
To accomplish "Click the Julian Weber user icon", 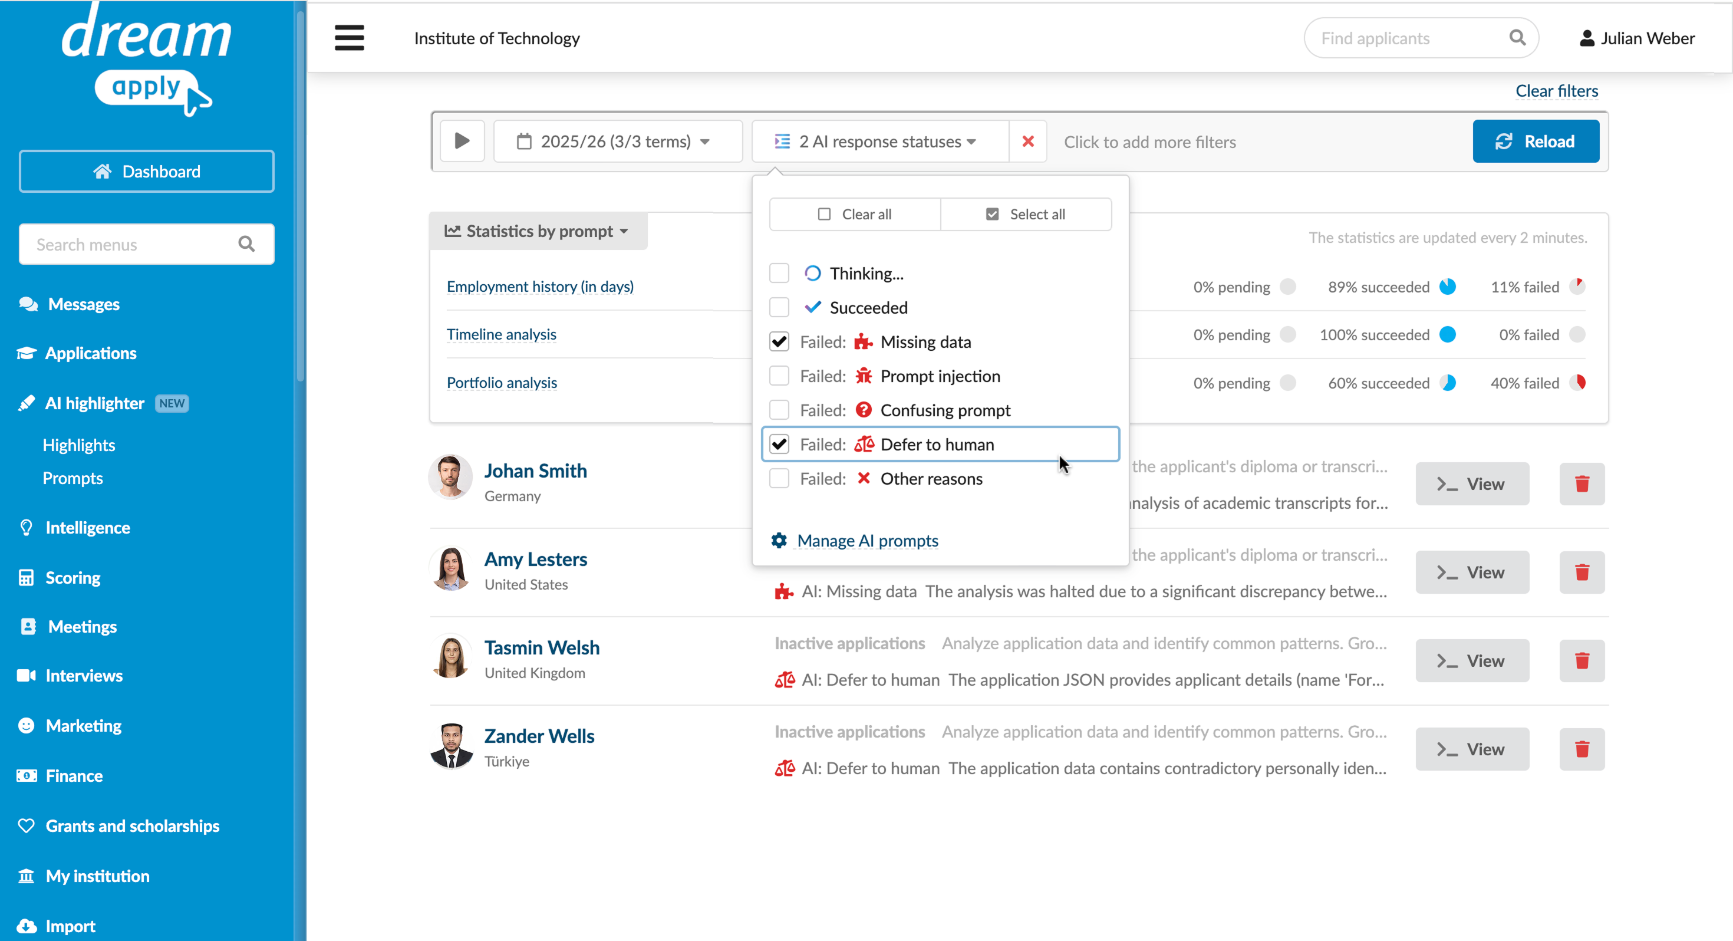I will 1586,38.
